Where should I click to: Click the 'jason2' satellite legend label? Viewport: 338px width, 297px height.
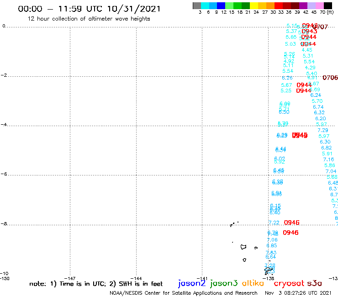192,283
